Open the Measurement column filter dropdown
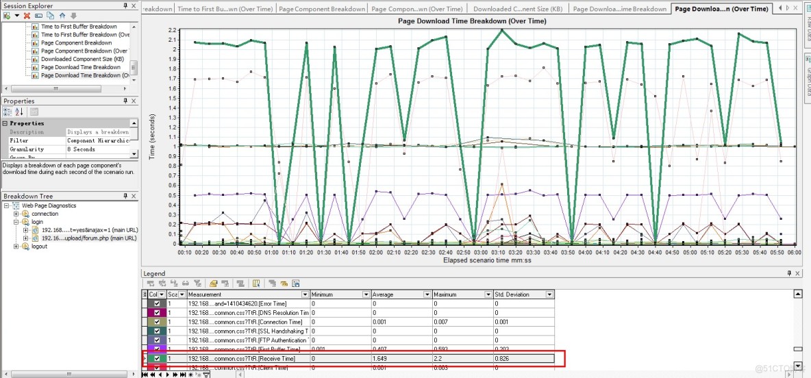The width and height of the screenshot is (811, 378). click(305, 294)
